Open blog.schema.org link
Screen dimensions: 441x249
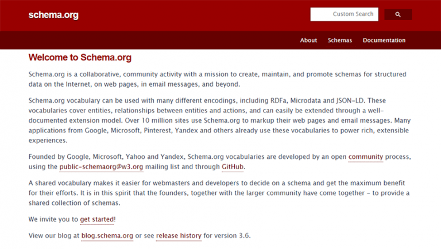click(x=107, y=235)
